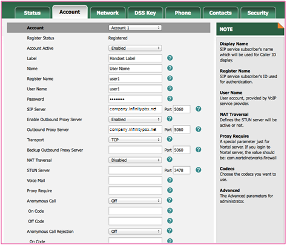Switch to the Status tab
Viewport: 287px width, 245px height.
click(x=32, y=13)
